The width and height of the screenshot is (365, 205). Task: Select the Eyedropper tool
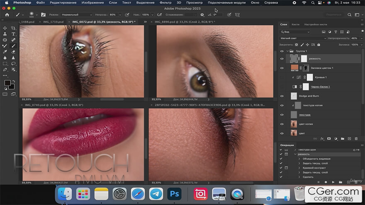pos(5,52)
